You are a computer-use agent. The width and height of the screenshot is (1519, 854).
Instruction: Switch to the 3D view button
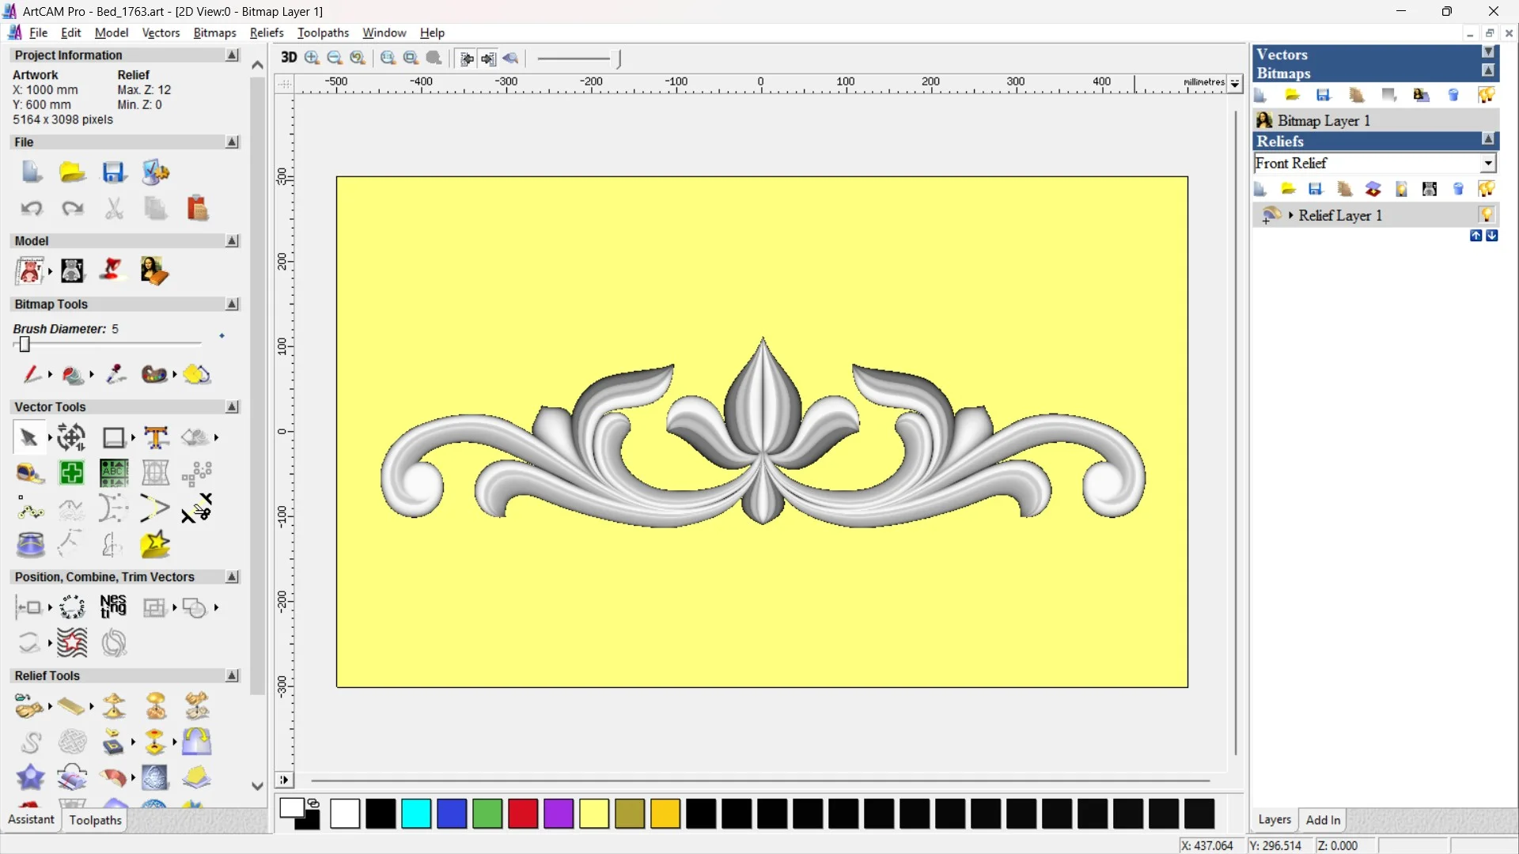point(289,58)
